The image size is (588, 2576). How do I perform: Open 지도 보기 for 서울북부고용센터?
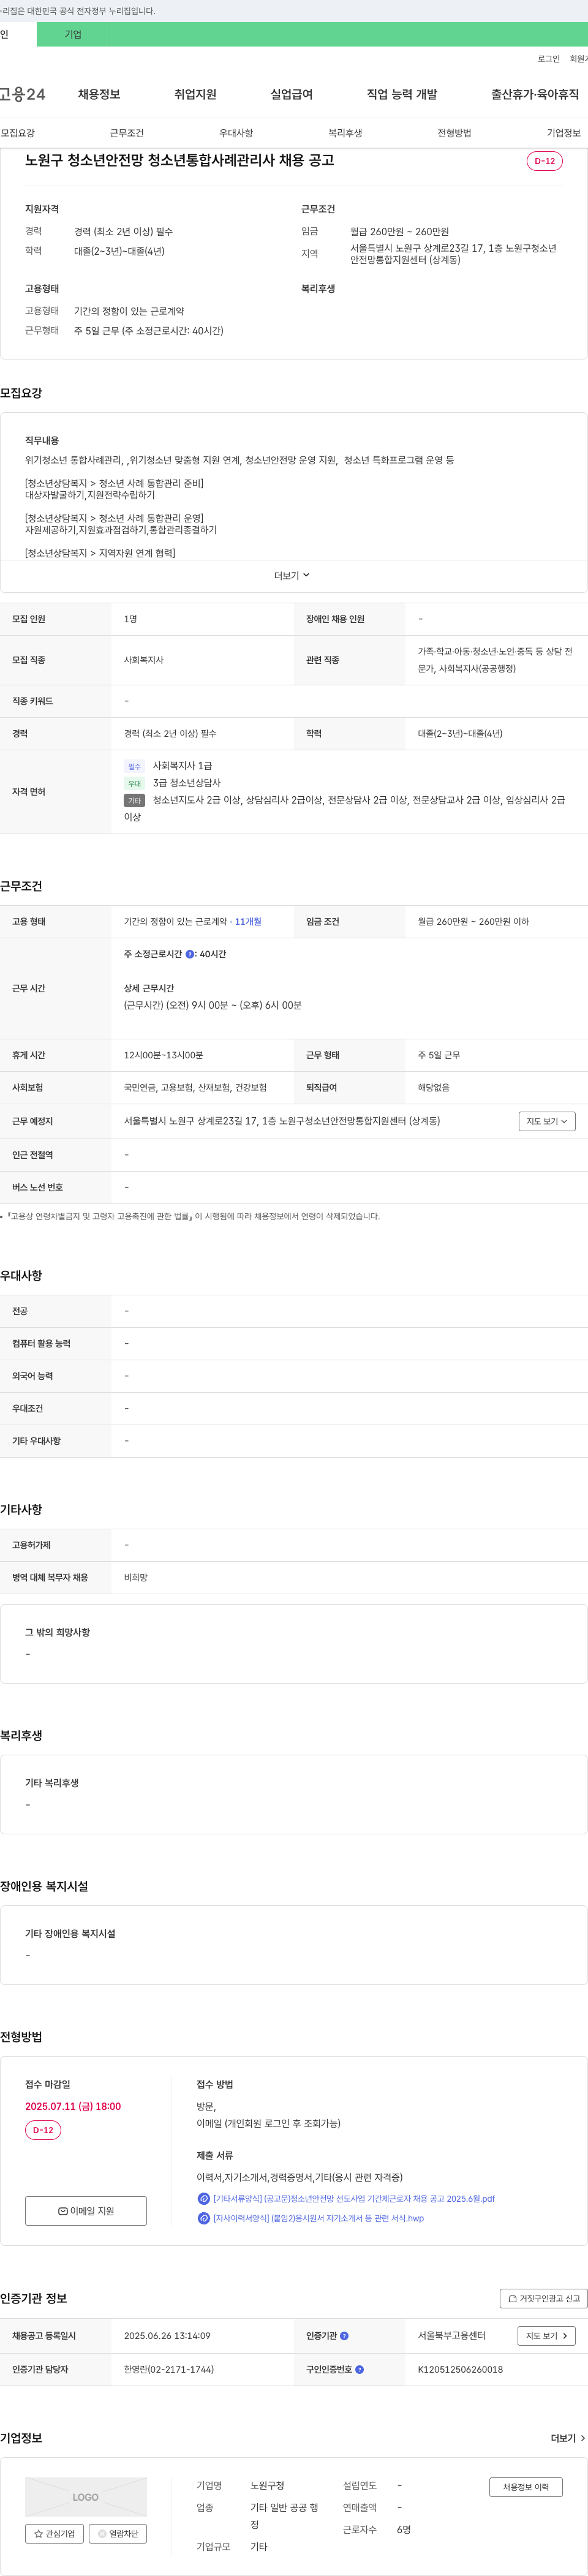click(547, 2335)
